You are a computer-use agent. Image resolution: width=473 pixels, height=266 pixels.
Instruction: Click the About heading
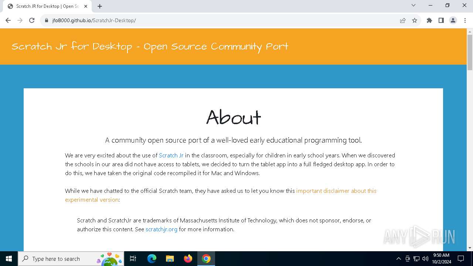pos(234,117)
